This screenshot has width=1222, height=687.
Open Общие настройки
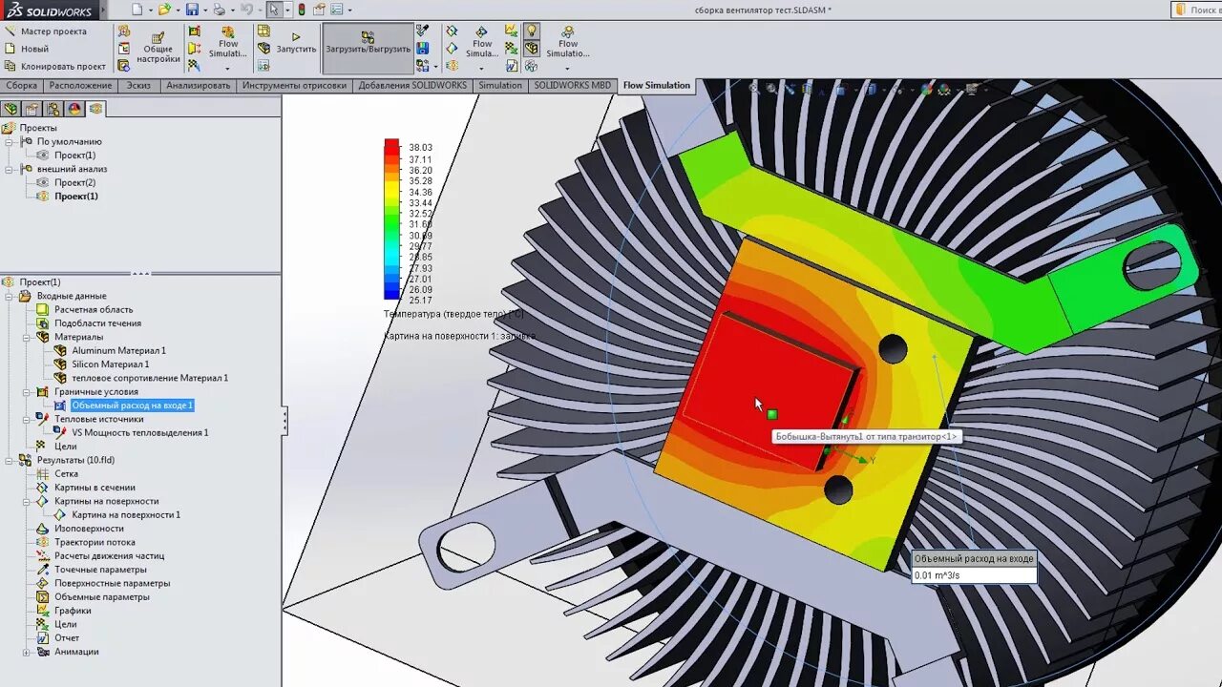158,49
